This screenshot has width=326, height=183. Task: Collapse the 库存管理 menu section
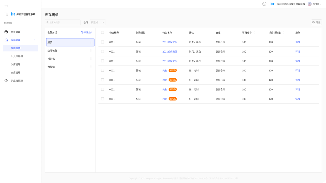point(35,40)
